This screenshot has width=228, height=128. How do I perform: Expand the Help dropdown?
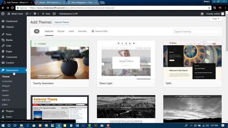click(216, 19)
